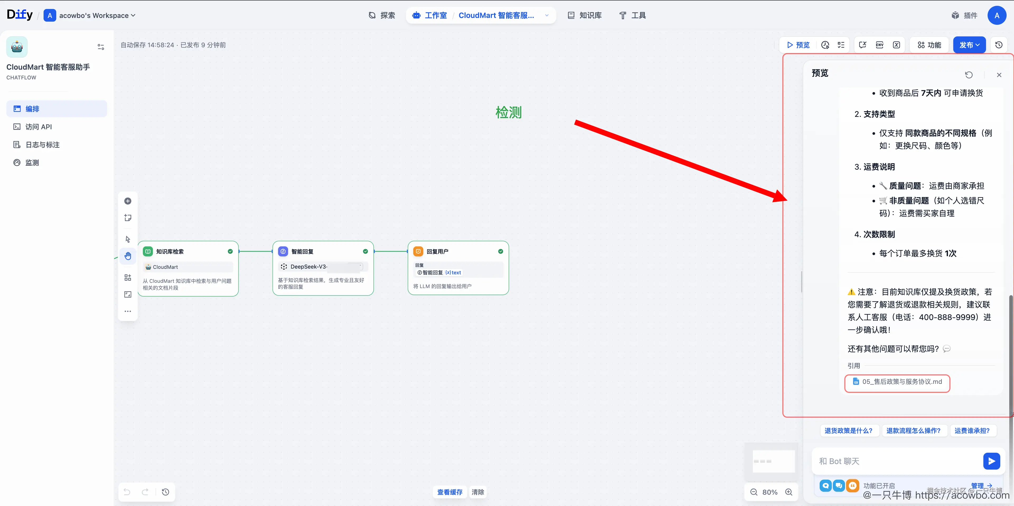Open the version history icon in the toolbar
This screenshot has height=506, width=1014.
999,45
